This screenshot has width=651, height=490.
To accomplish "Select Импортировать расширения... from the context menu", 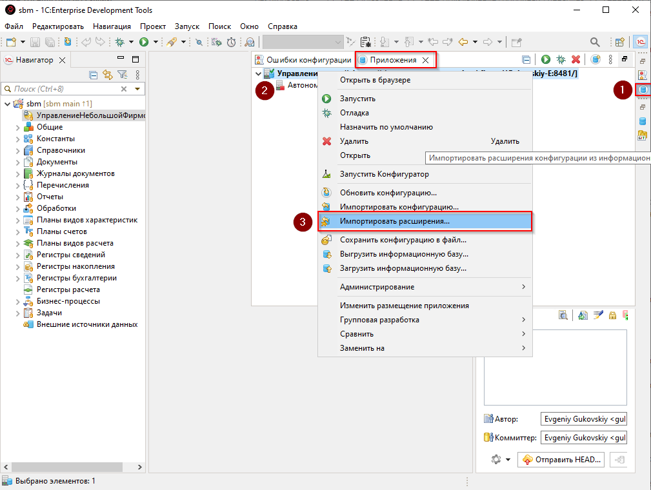I will pos(395,221).
